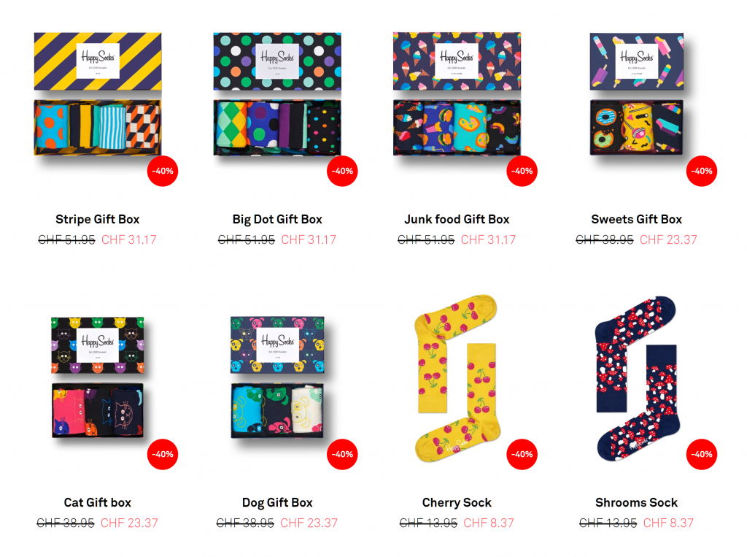Select the Dog Gift Box title link

click(277, 503)
